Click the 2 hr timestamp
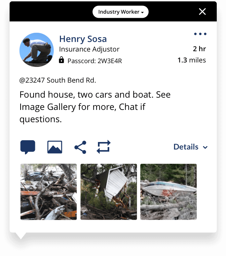226x256 pixels. click(199, 49)
